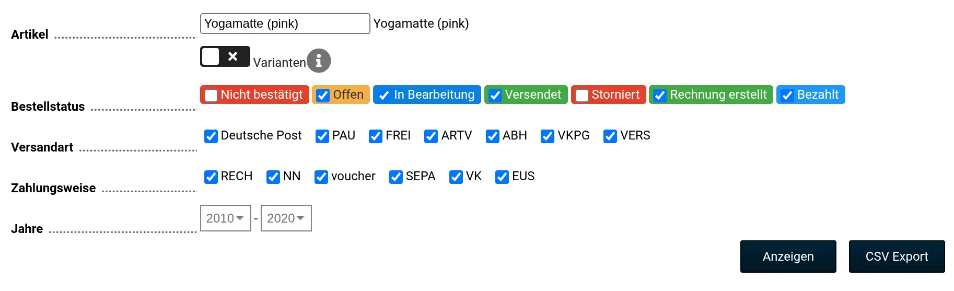Focus the Artikel input field
Viewport: 954px width, 291px height.
[285, 24]
